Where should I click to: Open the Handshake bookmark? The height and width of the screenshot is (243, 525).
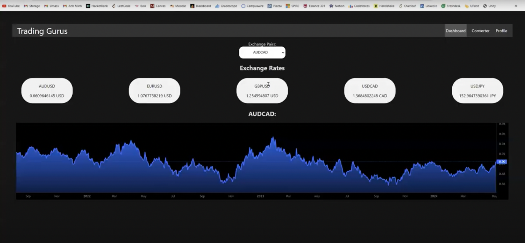[x=384, y=6]
